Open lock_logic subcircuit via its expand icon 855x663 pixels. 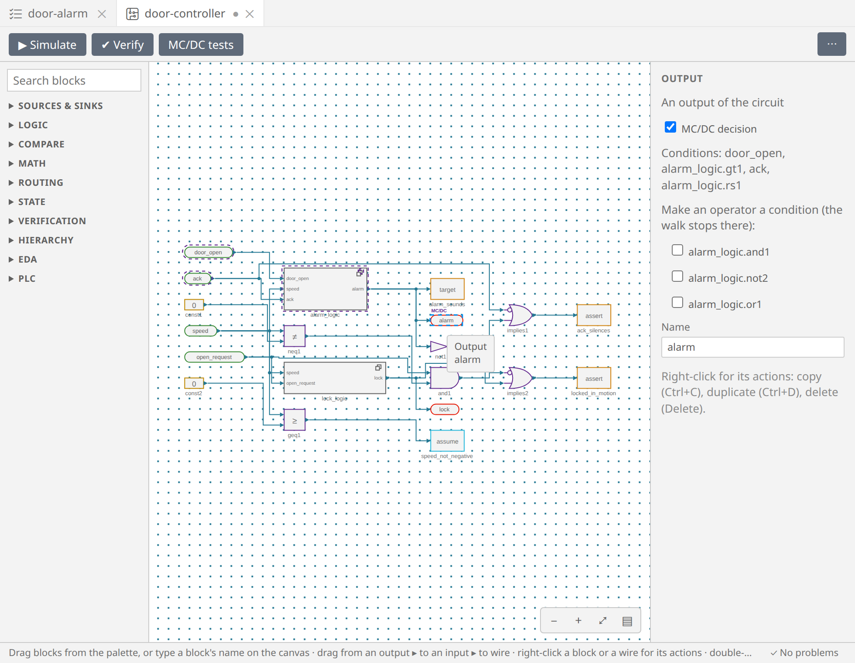378,368
